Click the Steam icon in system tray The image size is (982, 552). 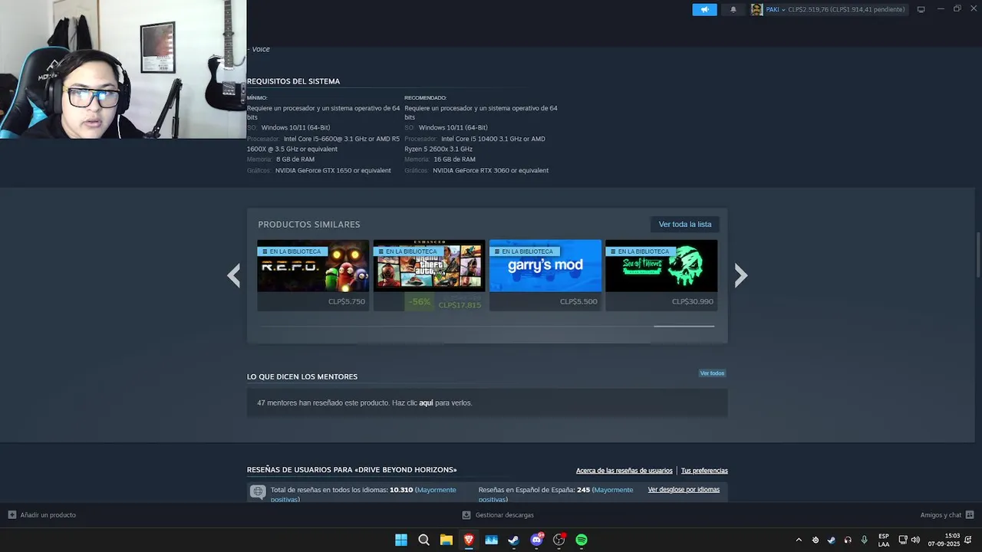[x=831, y=540]
